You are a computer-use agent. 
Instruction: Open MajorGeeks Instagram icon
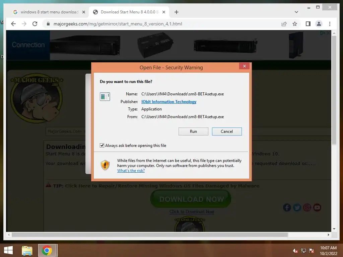tap(307, 207)
